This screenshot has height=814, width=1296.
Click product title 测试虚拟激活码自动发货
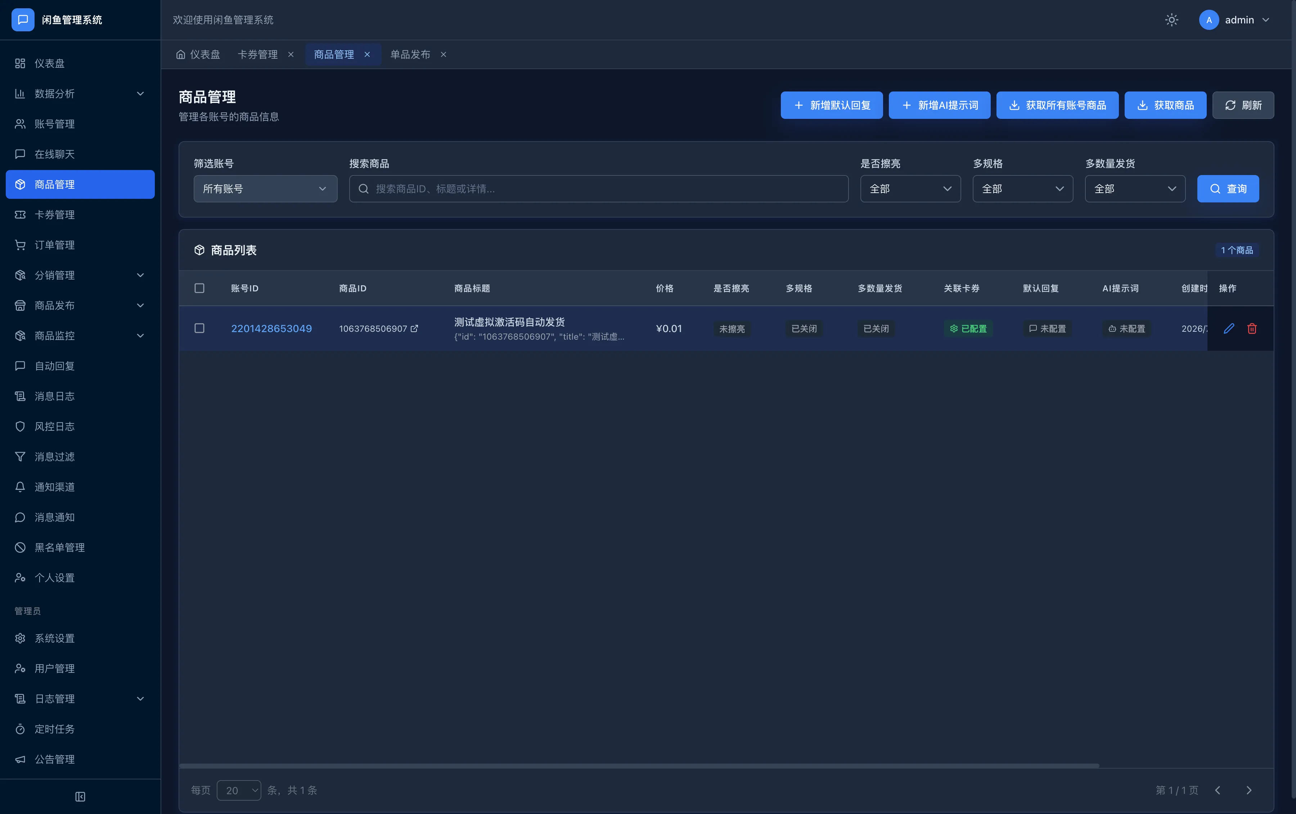509,322
